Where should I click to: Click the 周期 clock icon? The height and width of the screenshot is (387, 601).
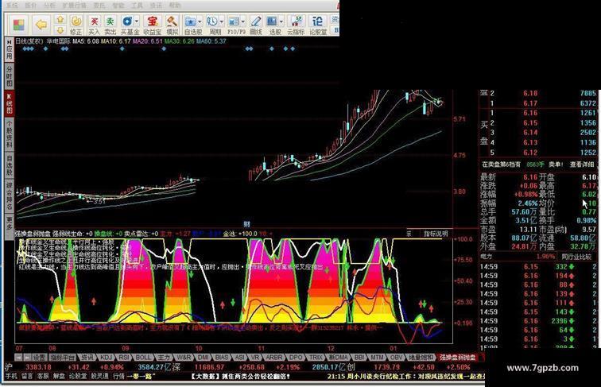213,25
